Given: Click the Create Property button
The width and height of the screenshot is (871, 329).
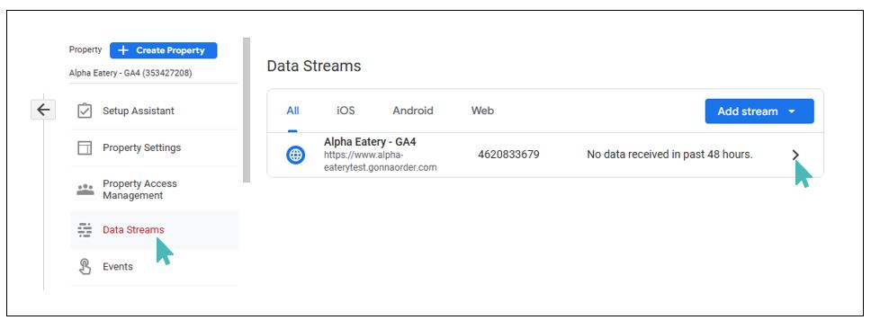Looking at the screenshot, I should point(164,50).
